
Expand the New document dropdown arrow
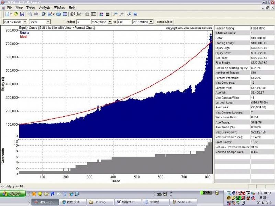(11, 14)
